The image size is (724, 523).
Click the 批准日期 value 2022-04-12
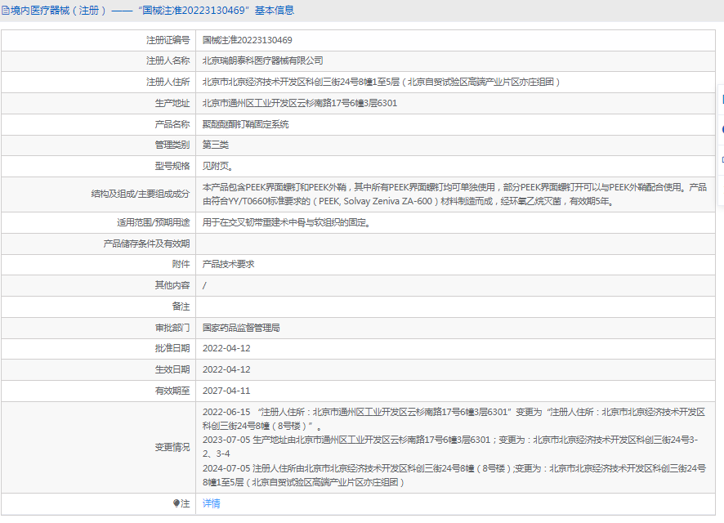click(226, 348)
